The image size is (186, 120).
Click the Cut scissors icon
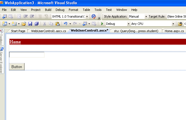tap(44, 24)
